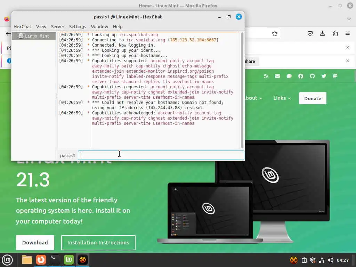Open Pocket save icon in Firefox
Screen dimensions: 356x267
(310, 34)
